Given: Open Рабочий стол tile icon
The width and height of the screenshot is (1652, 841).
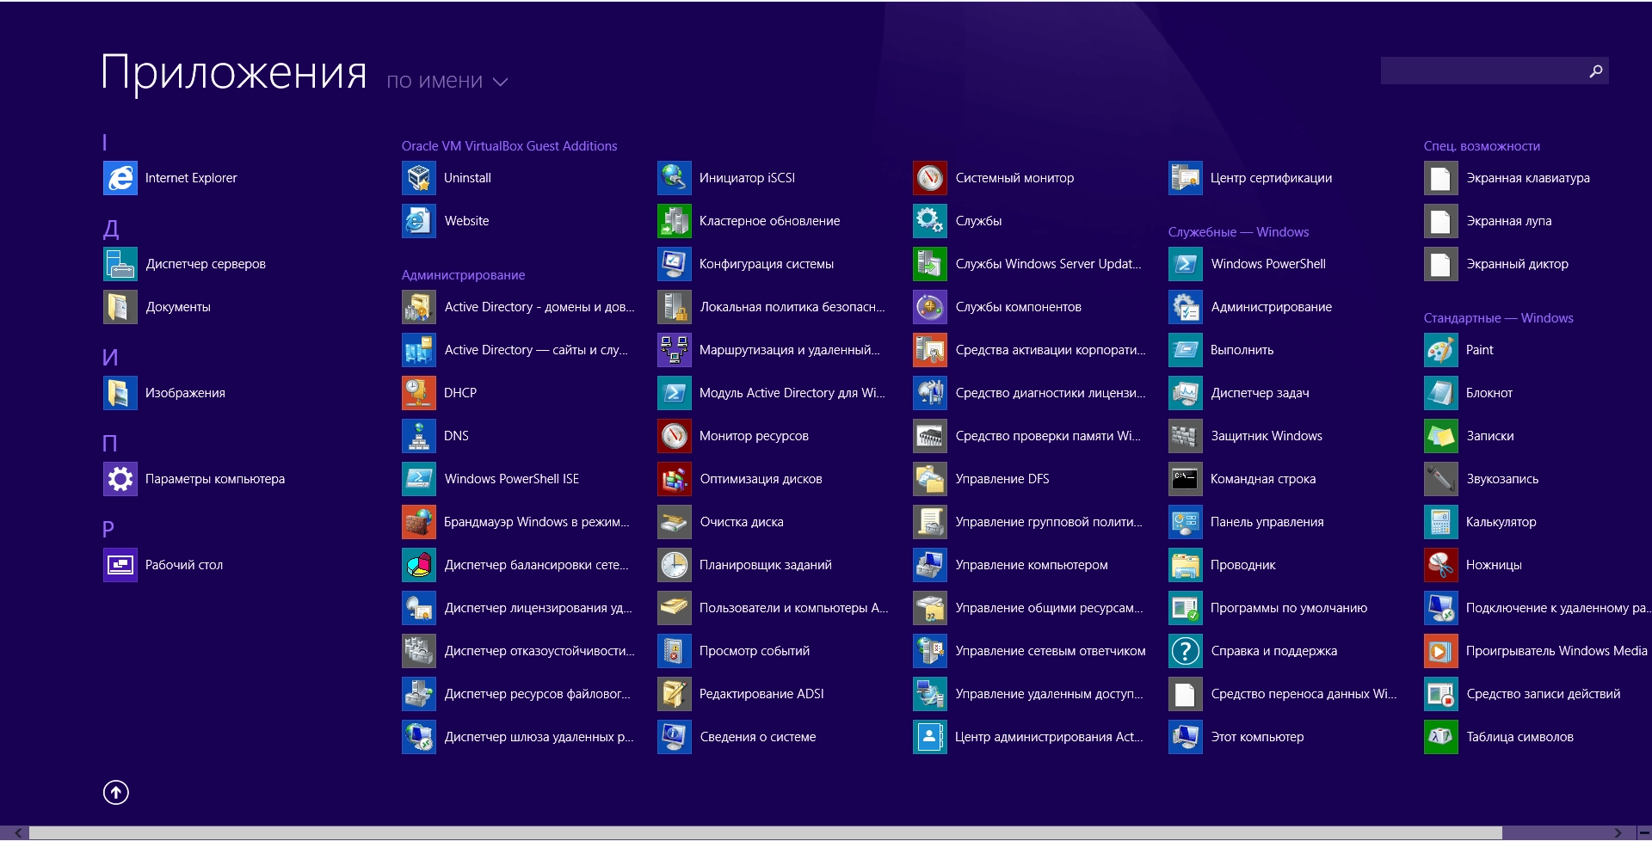Looking at the screenshot, I should 120,565.
